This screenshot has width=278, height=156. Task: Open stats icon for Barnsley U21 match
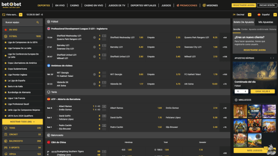tap(95, 47)
